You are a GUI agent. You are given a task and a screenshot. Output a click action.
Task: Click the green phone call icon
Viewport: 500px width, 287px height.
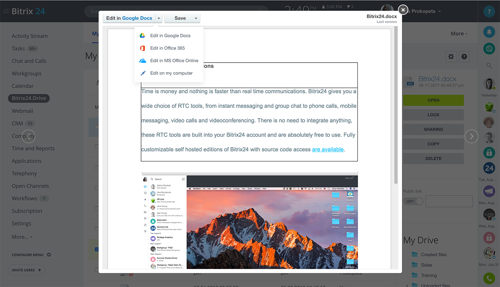click(x=489, y=278)
